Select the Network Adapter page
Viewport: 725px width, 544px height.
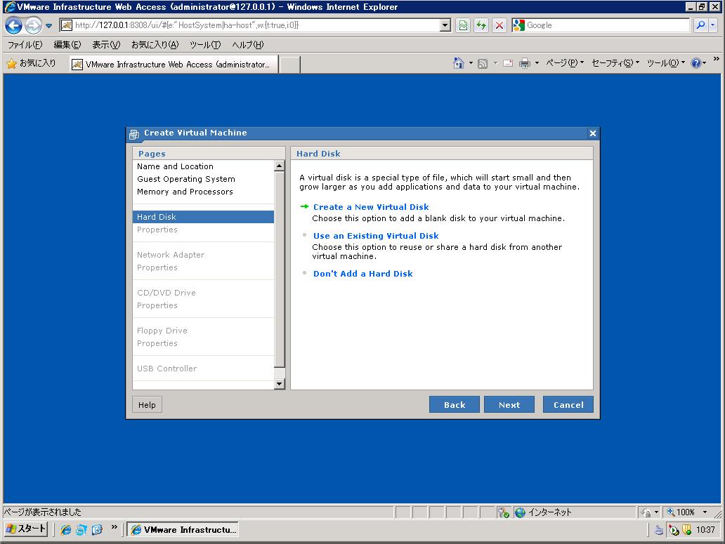pyautogui.click(x=171, y=255)
